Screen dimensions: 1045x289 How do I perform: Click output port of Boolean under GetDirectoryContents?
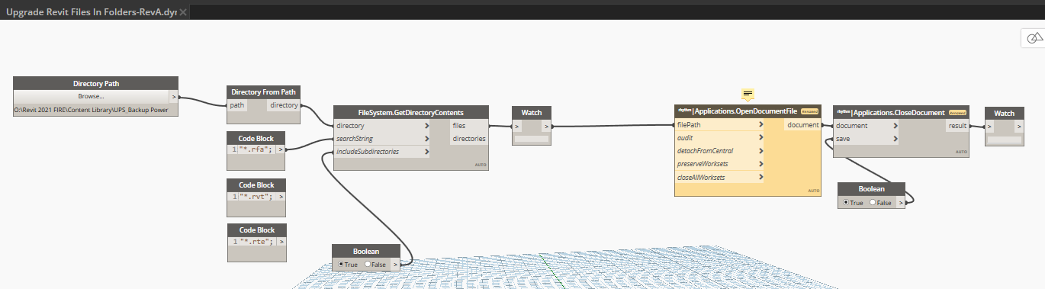pyautogui.click(x=394, y=264)
